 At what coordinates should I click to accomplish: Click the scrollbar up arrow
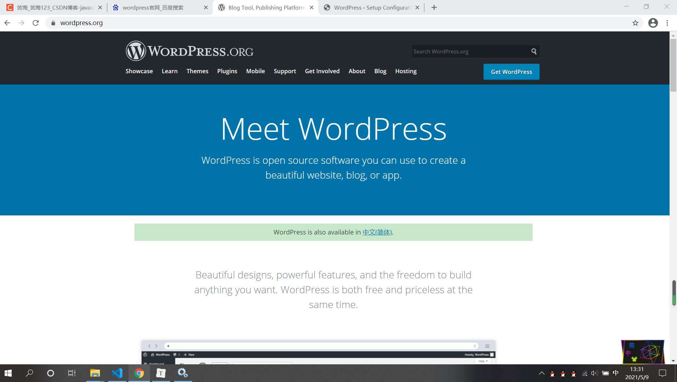click(673, 35)
